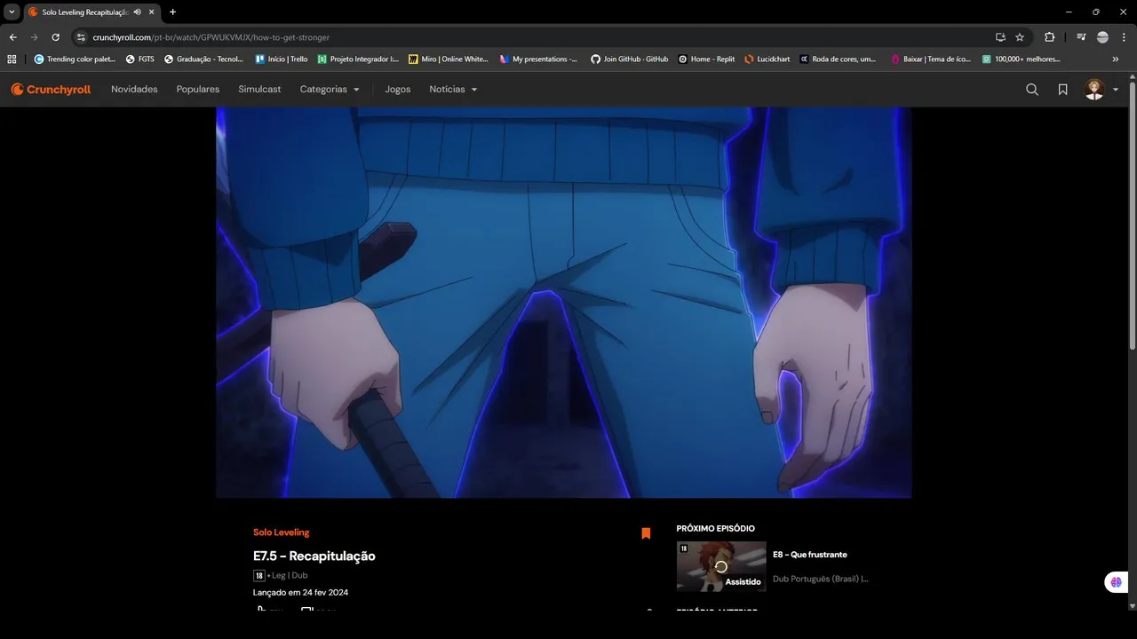The image size is (1137, 639).
Task: Open the tab search dropdown arrow
Action: coord(12,12)
